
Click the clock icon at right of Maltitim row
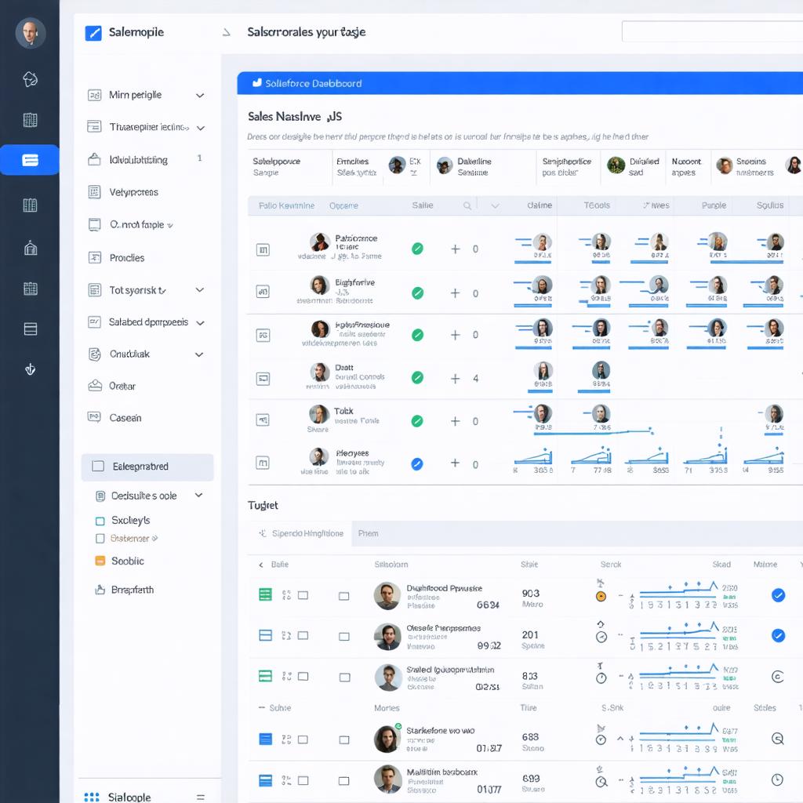click(x=777, y=779)
